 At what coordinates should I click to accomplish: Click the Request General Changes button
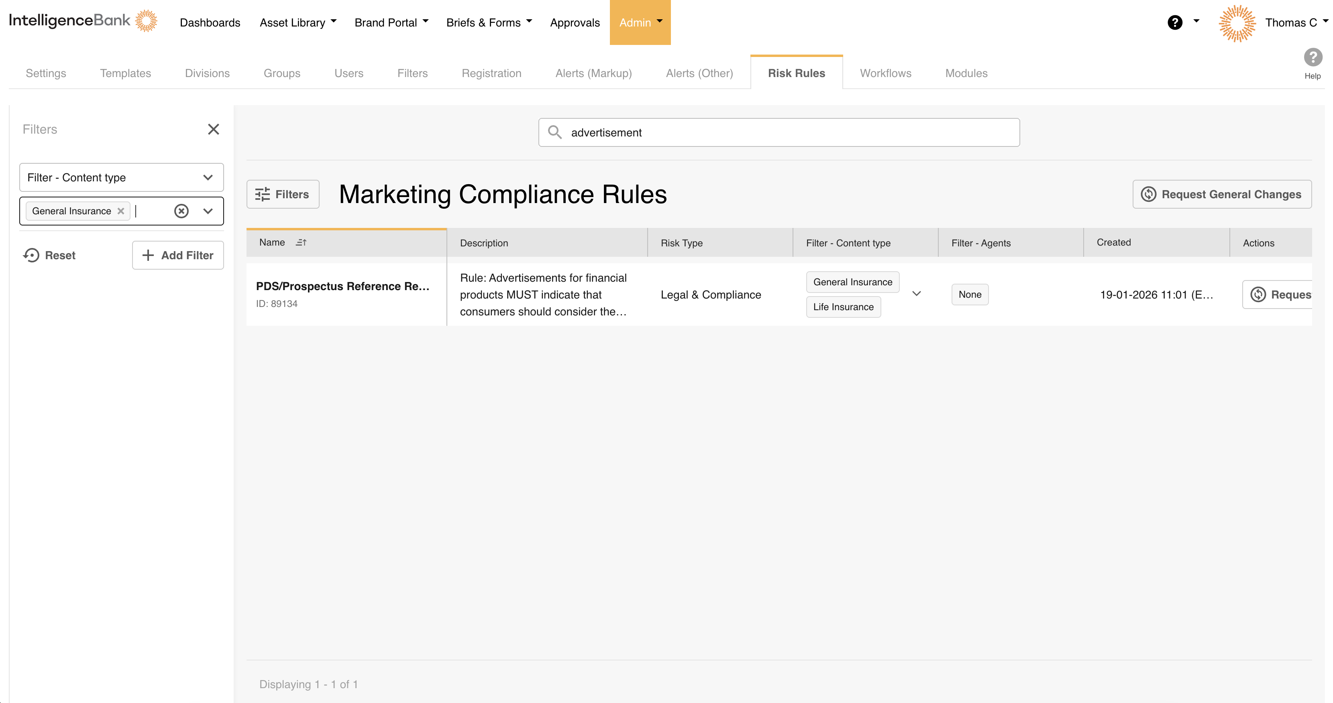pyautogui.click(x=1222, y=194)
